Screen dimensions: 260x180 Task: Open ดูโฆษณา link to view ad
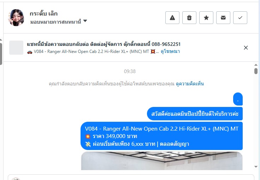[170, 51]
